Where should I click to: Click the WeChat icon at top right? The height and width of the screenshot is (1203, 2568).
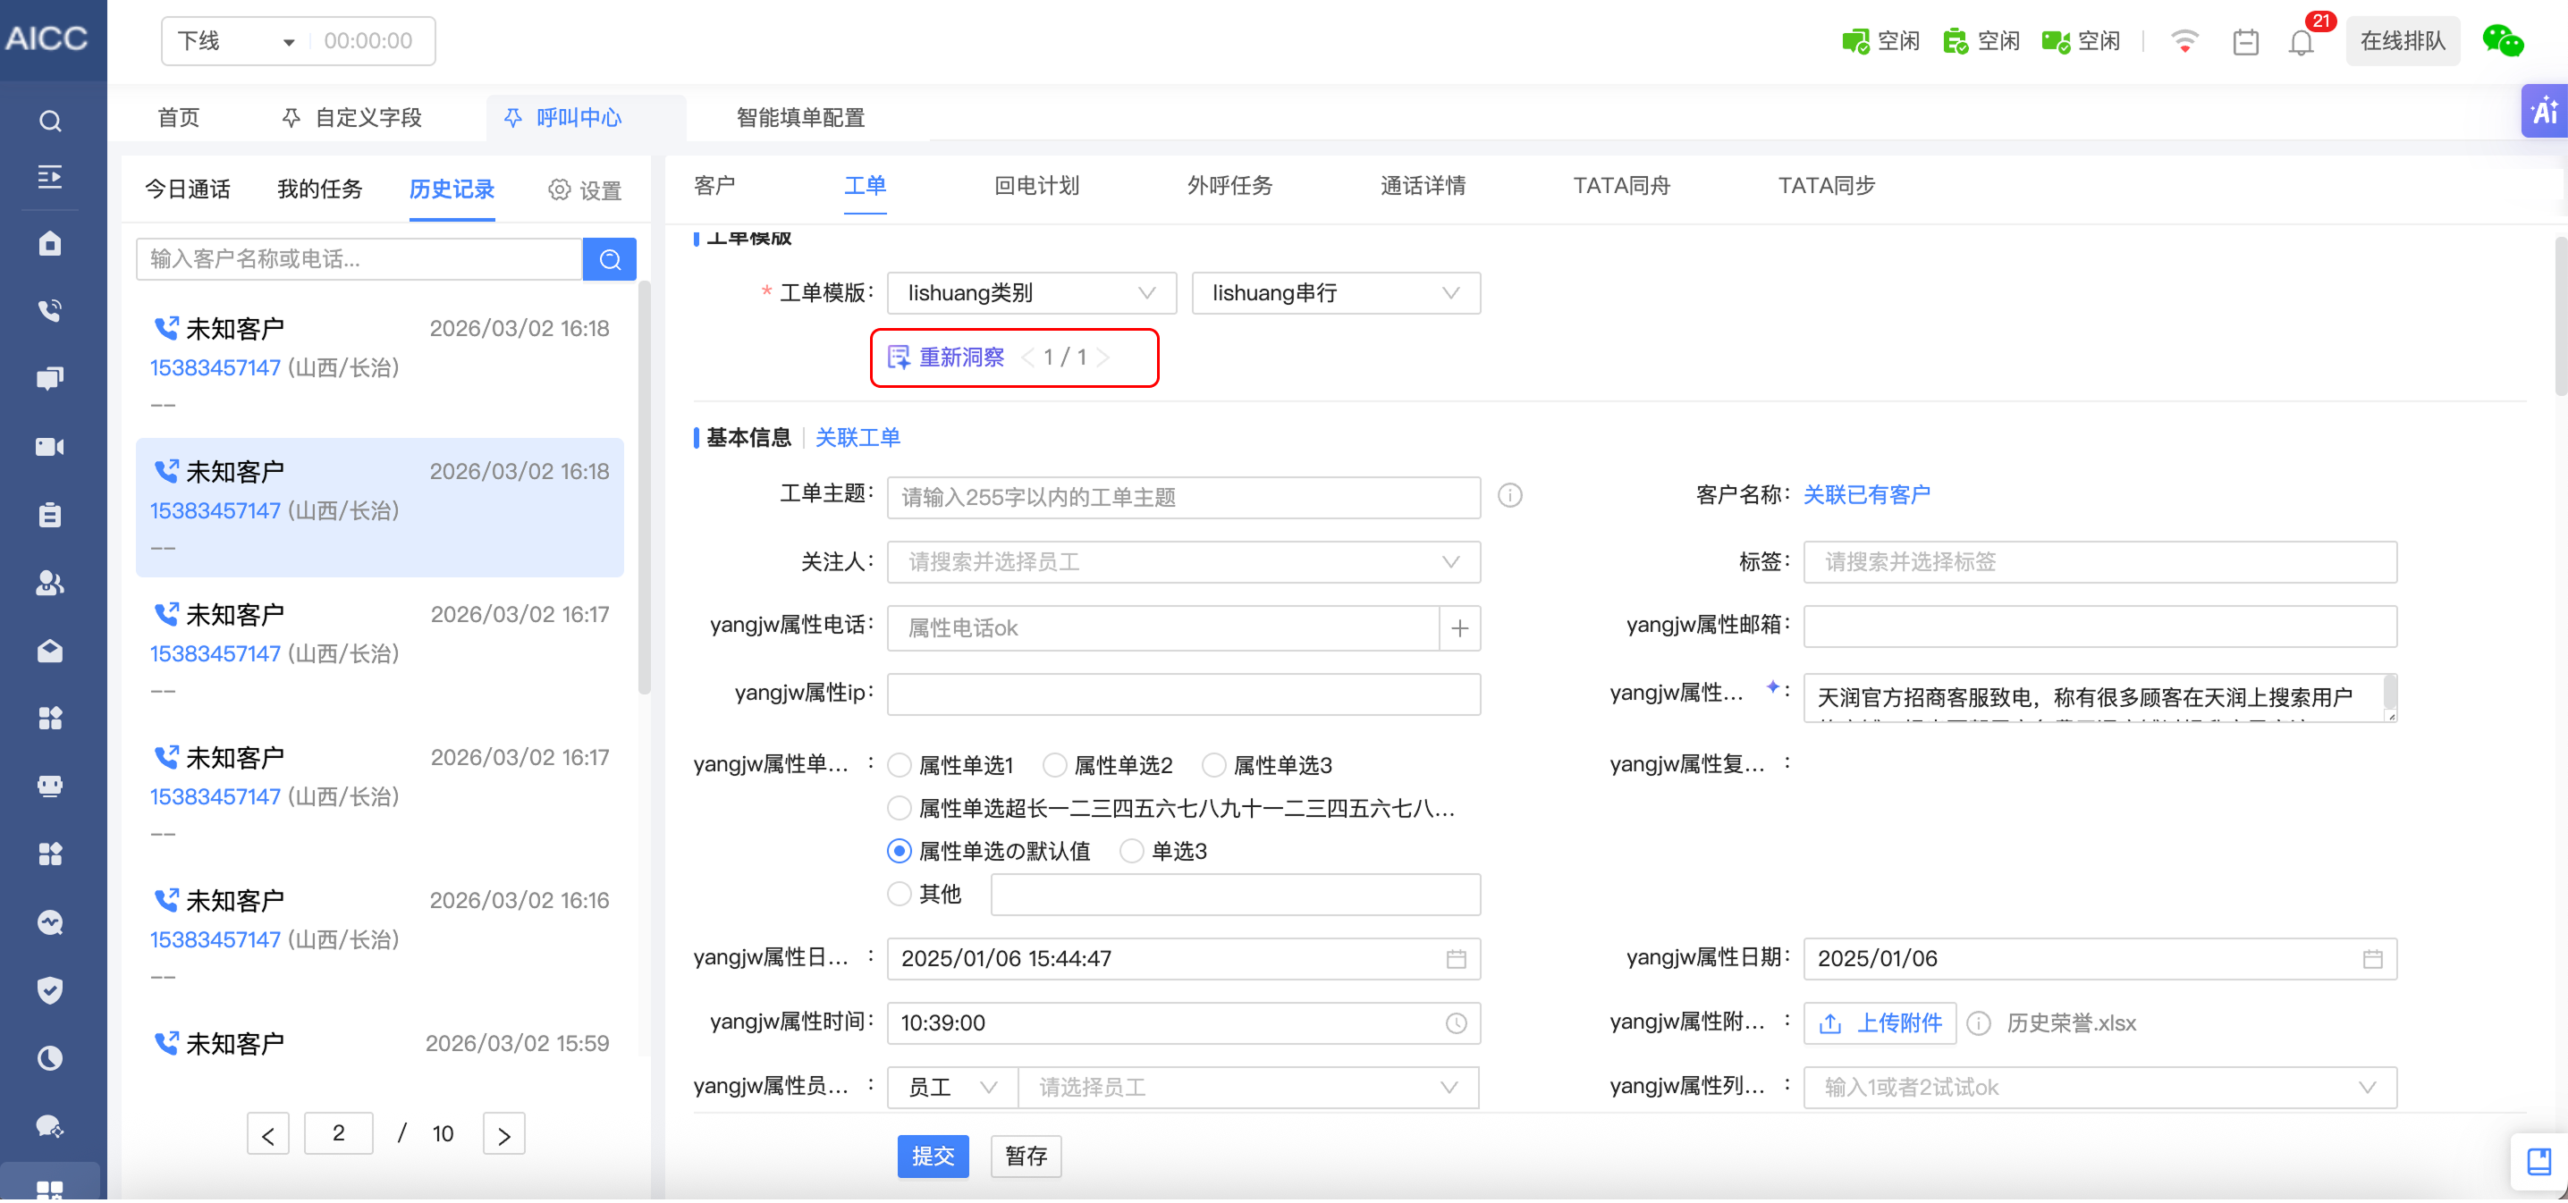(x=2502, y=41)
